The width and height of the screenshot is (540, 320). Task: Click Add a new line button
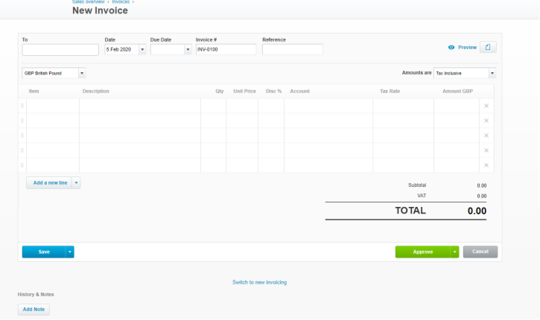point(50,183)
